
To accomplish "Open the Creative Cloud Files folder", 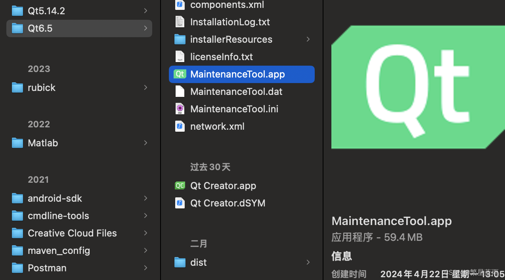I will point(17,233).
